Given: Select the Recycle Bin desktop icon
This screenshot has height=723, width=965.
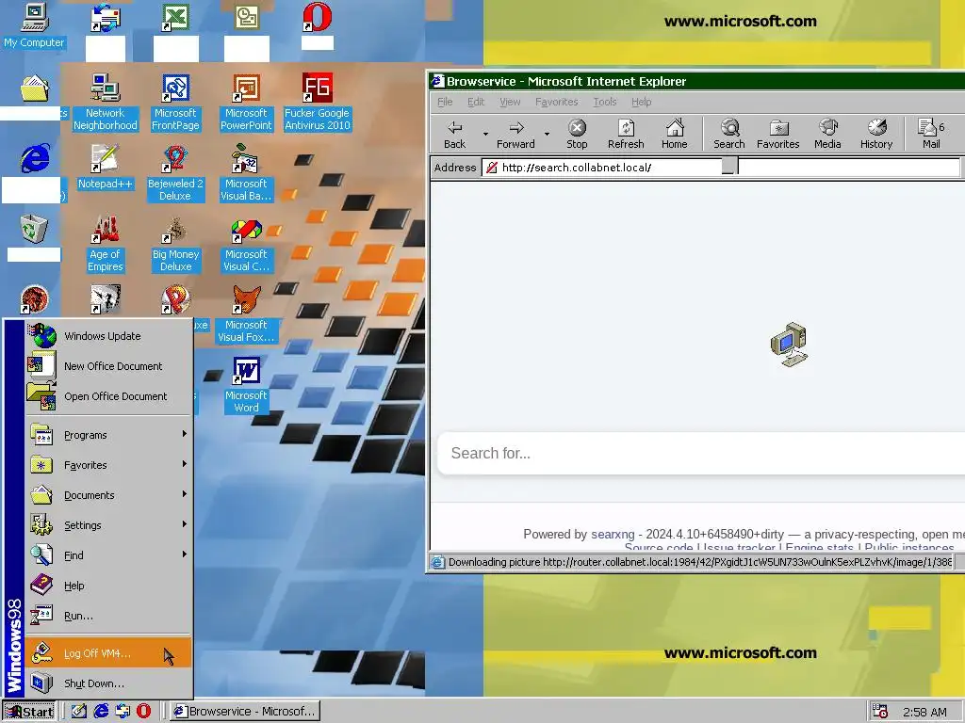Looking at the screenshot, I should click(34, 238).
